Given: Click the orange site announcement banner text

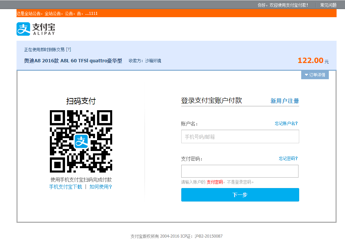Looking at the screenshot, I should pos(57,13).
